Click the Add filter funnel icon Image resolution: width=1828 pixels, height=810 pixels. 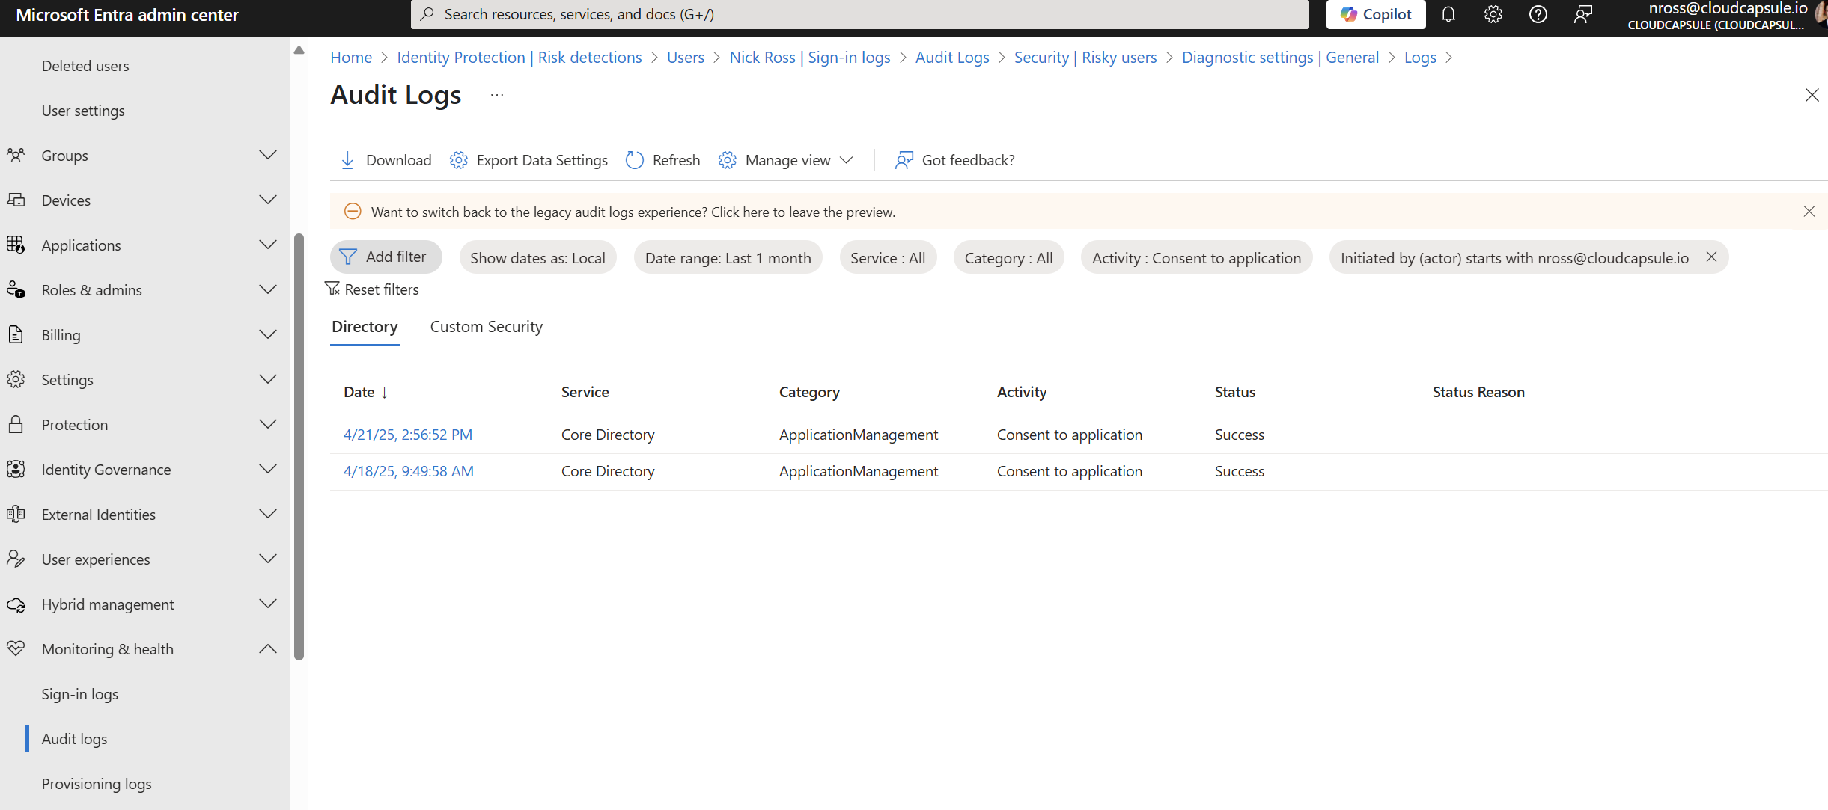pos(348,257)
